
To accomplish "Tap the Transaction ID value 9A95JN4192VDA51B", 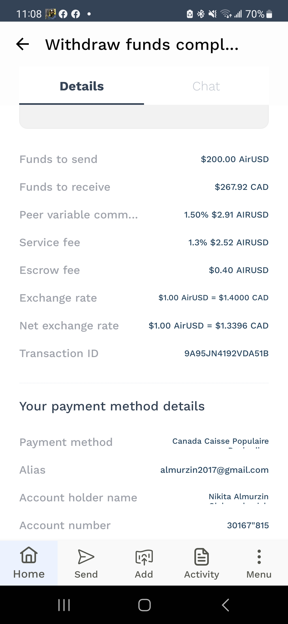I will coord(226,353).
